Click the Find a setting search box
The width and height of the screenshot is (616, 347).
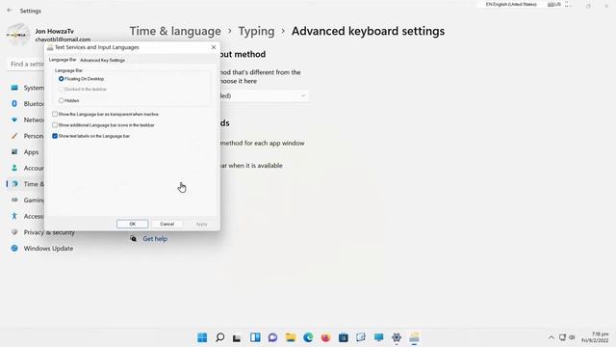coord(26,64)
